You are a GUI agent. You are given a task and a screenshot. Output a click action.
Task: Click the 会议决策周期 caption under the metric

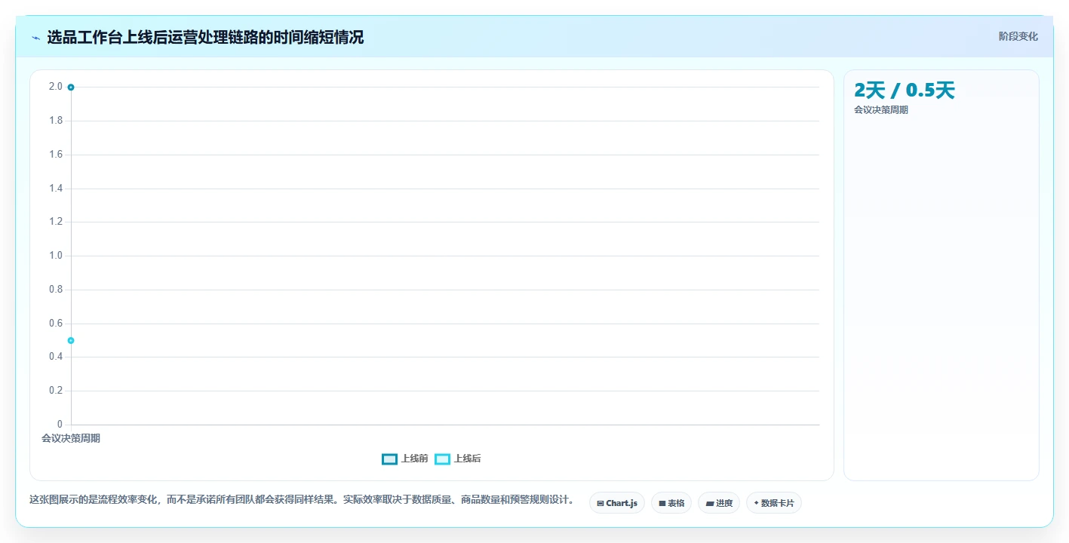click(881, 110)
